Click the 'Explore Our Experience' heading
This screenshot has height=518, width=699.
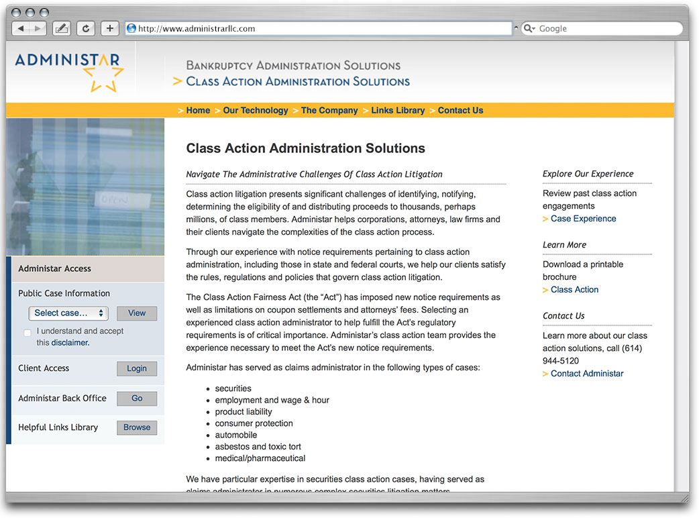pos(588,174)
